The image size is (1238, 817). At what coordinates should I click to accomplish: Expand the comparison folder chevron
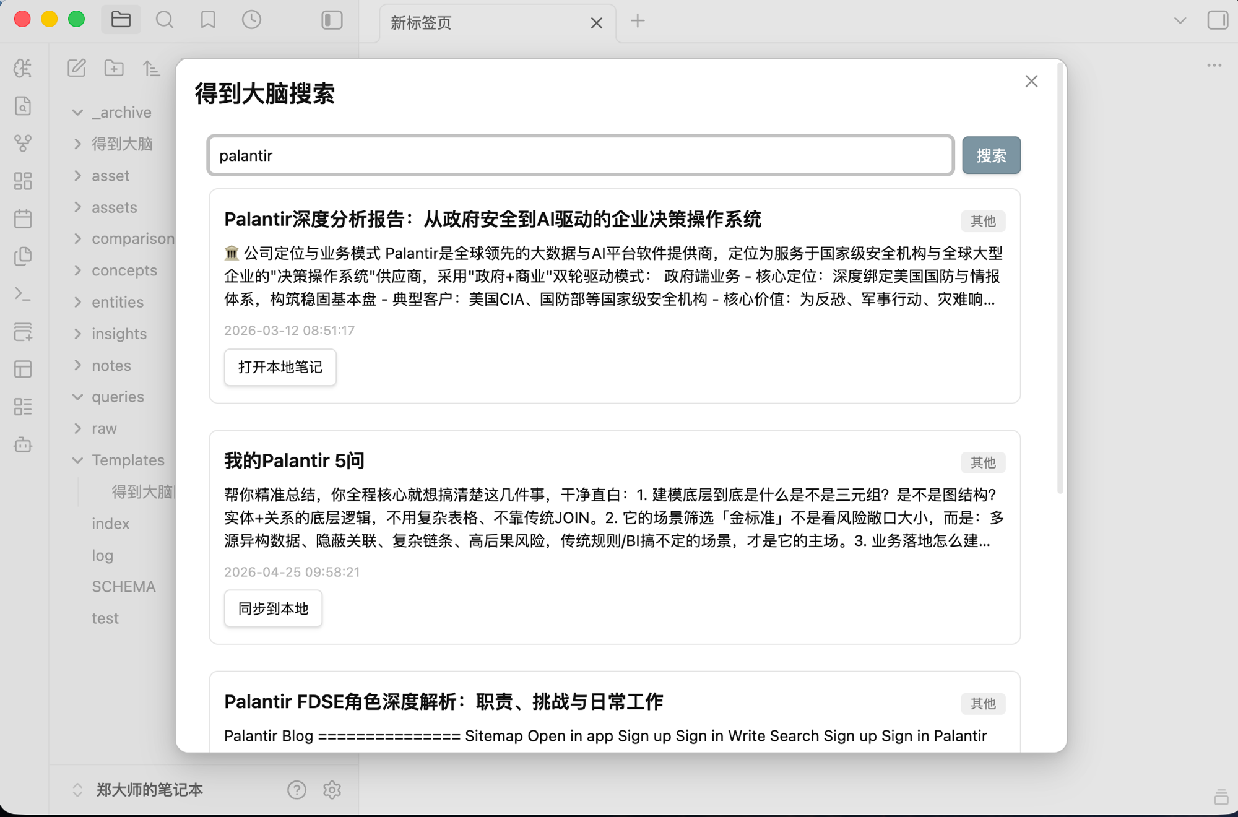coord(77,238)
